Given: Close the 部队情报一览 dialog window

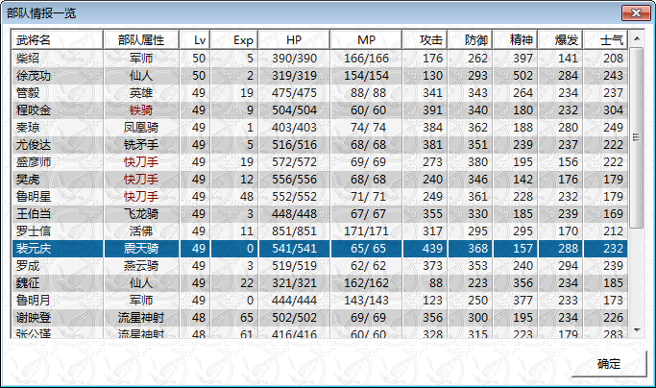Looking at the screenshot, I should (632, 12).
